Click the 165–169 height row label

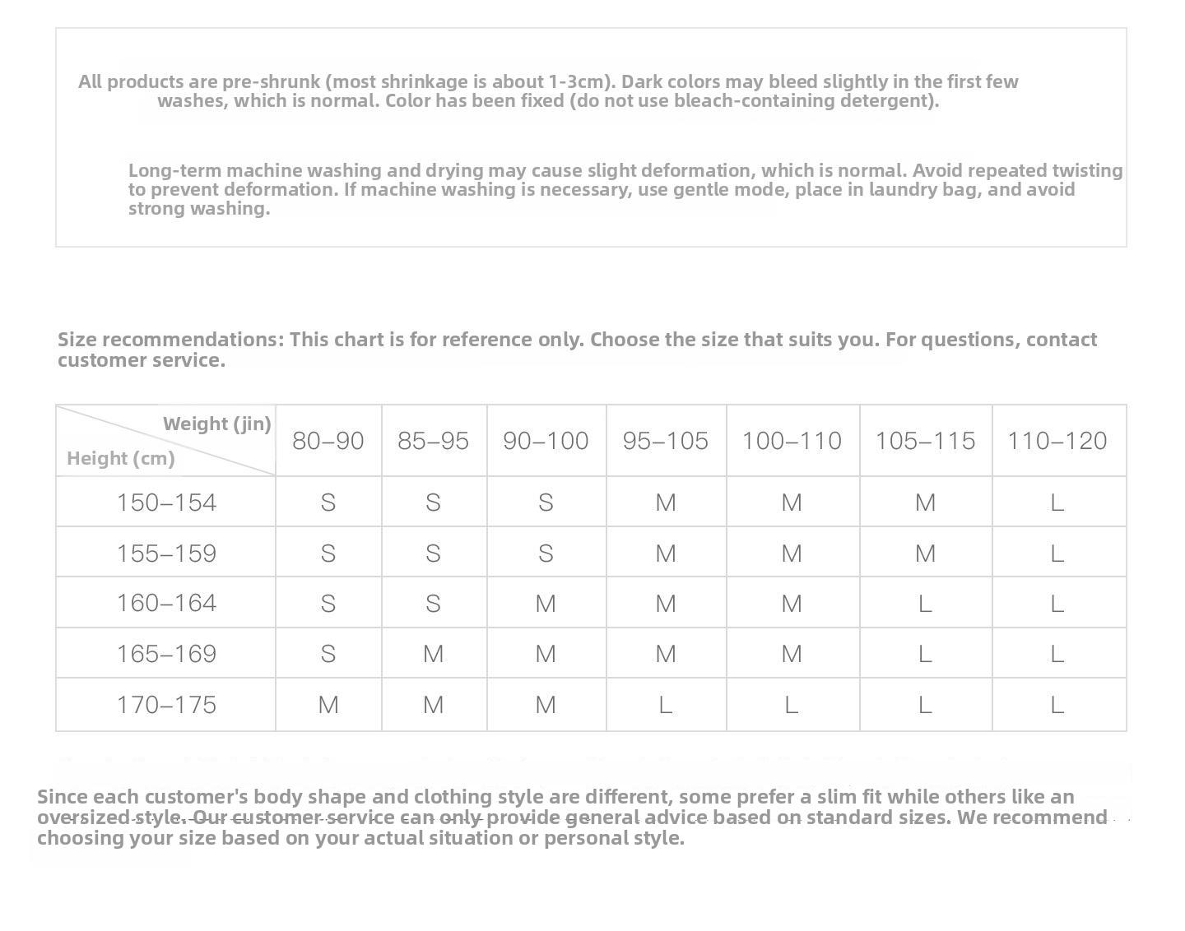(x=166, y=654)
